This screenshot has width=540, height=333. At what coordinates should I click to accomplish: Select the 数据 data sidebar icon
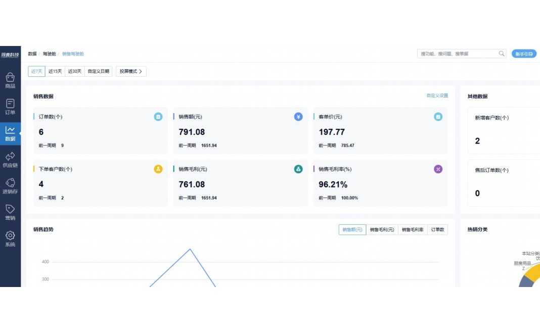pyautogui.click(x=10, y=133)
